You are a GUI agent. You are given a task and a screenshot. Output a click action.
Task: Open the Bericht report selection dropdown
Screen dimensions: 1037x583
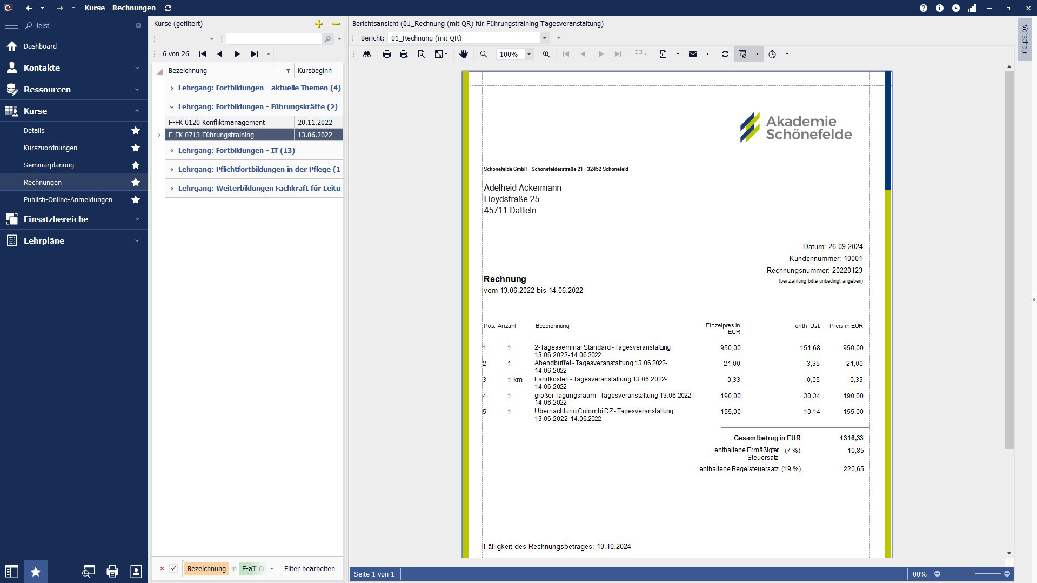coord(545,38)
